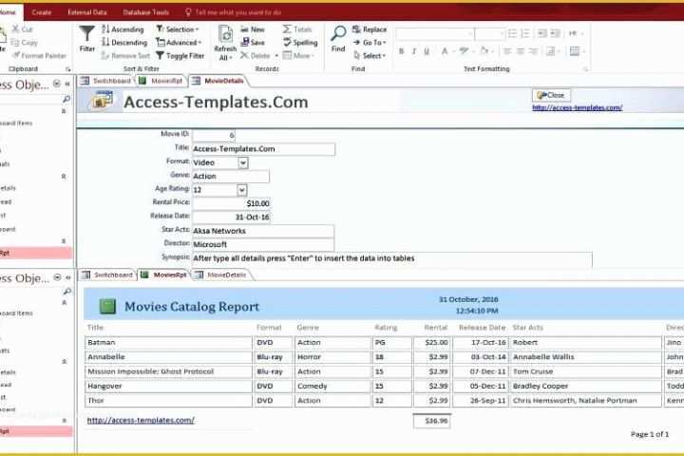This screenshot has height=456, width=684.
Task: Click Mission Impossible: Ghost Protocol title cell
Action: (168, 371)
